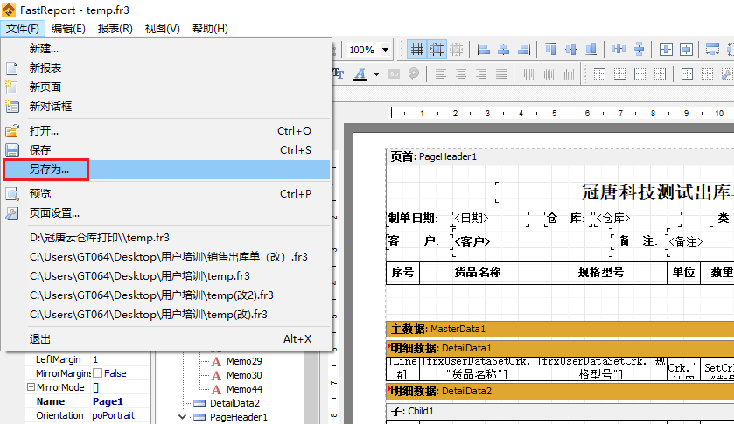Open recent file 用户培训\temp.fr3

coord(166,275)
